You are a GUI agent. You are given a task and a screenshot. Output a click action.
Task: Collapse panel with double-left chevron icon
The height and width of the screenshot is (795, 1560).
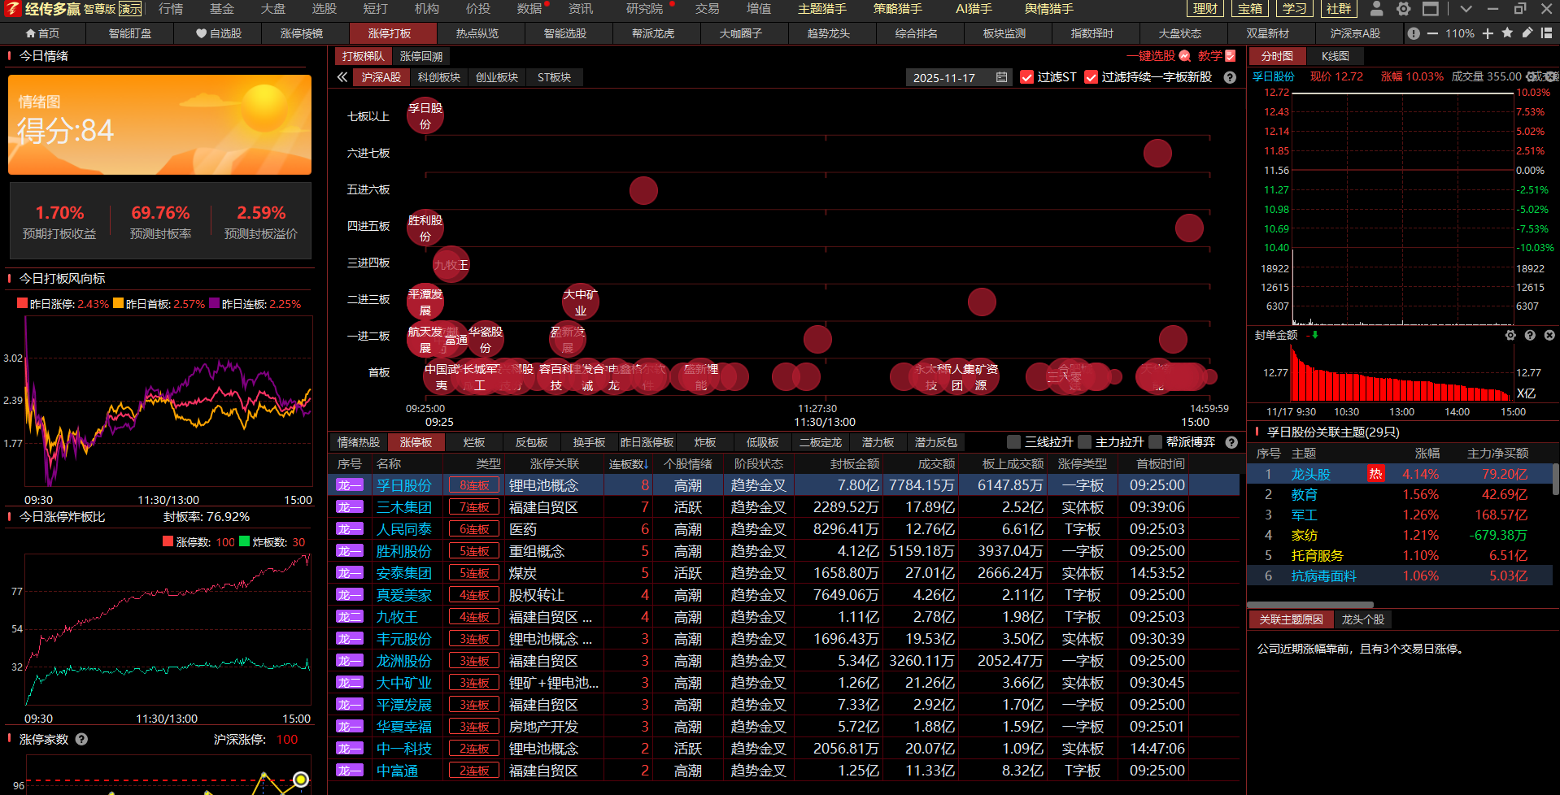(342, 77)
